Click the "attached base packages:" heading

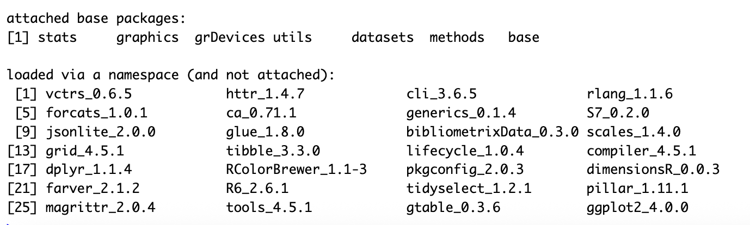[x=96, y=19]
